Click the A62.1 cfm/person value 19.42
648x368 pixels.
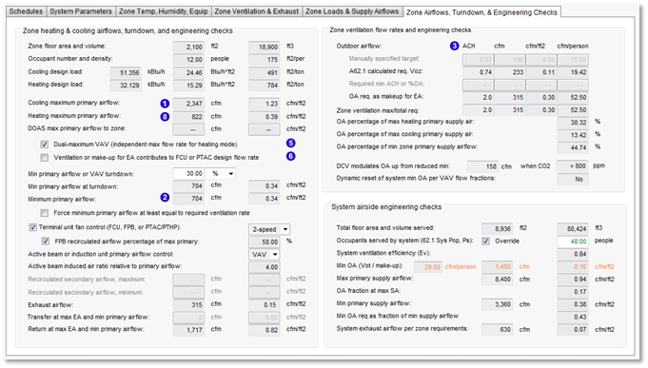coord(573,72)
